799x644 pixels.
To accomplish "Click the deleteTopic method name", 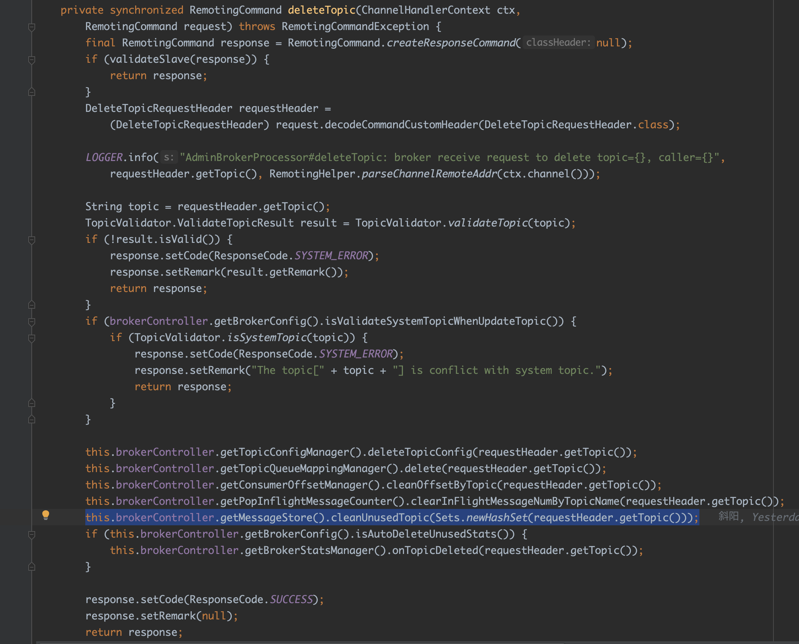I will pos(321,10).
